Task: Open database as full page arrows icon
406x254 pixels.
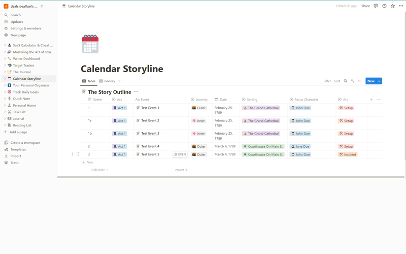Action: click(353, 81)
